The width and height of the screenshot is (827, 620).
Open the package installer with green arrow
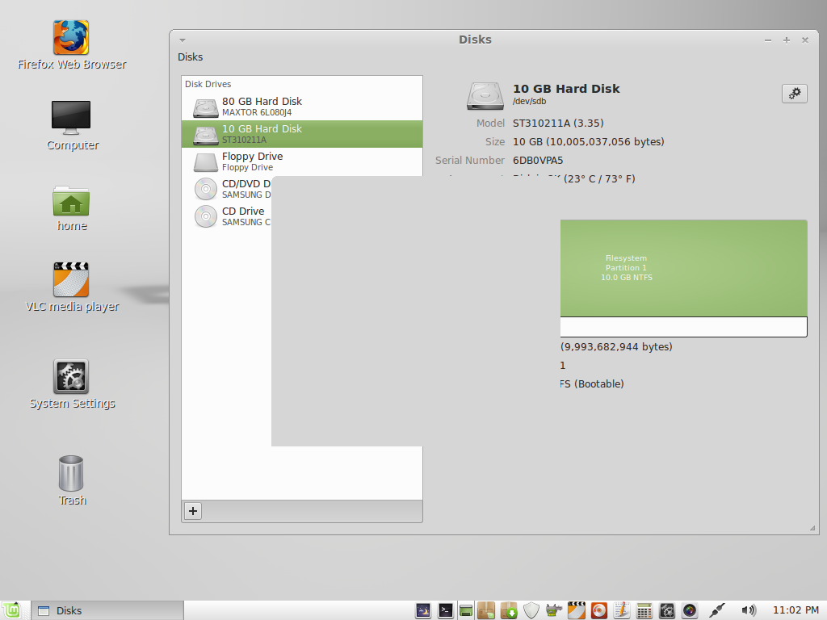click(x=509, y=610)
